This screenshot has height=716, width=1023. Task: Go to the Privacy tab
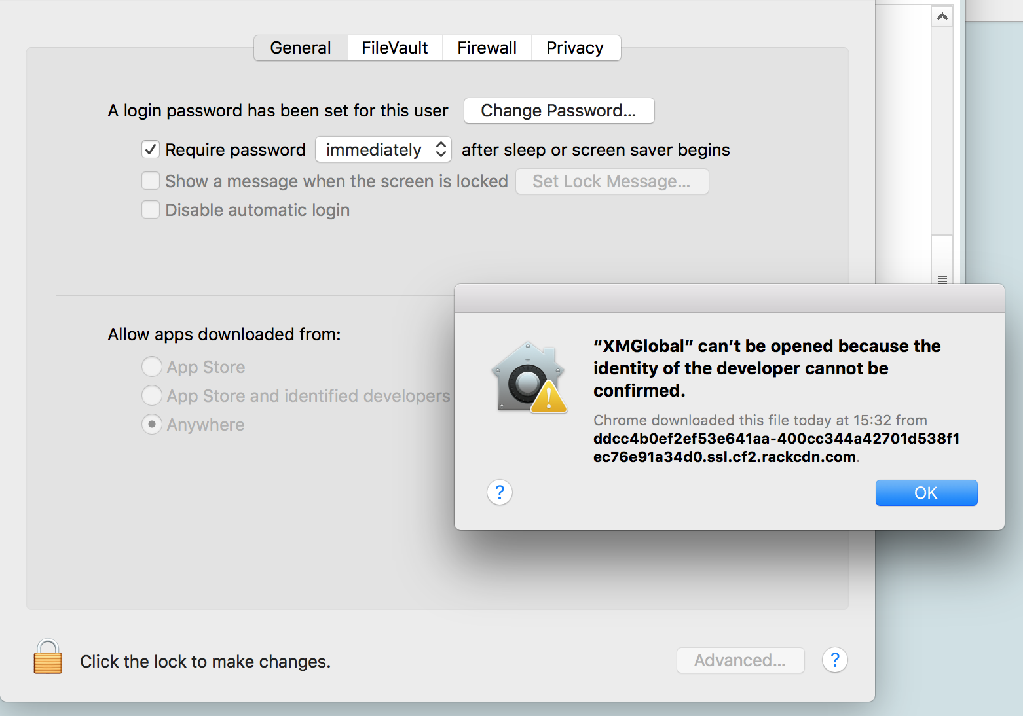pos(576,48)
